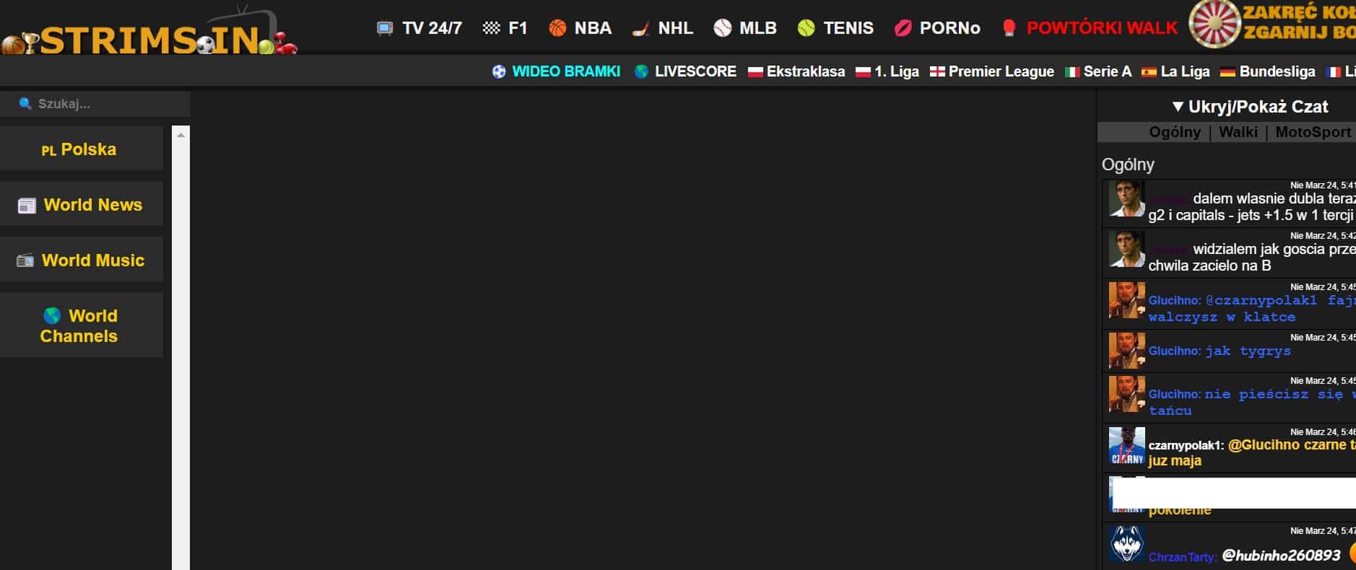
Task: Expand the World News category
Action: point(81,204)
